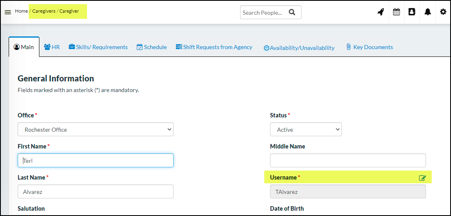Image resolution: width=451 pixels, height=216 pixels.
Task: Click into the First Name field
Action: coord(96,160)
